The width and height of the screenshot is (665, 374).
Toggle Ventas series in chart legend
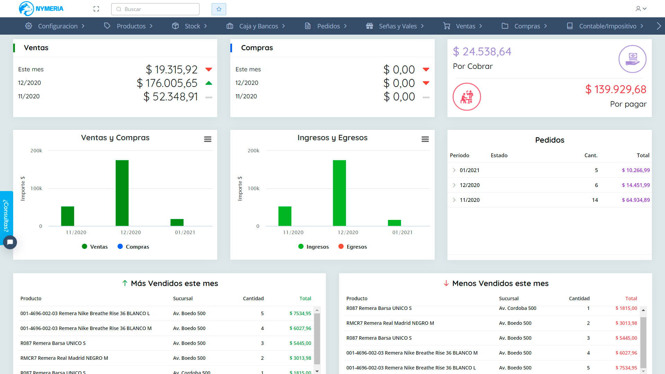[95, 247]
